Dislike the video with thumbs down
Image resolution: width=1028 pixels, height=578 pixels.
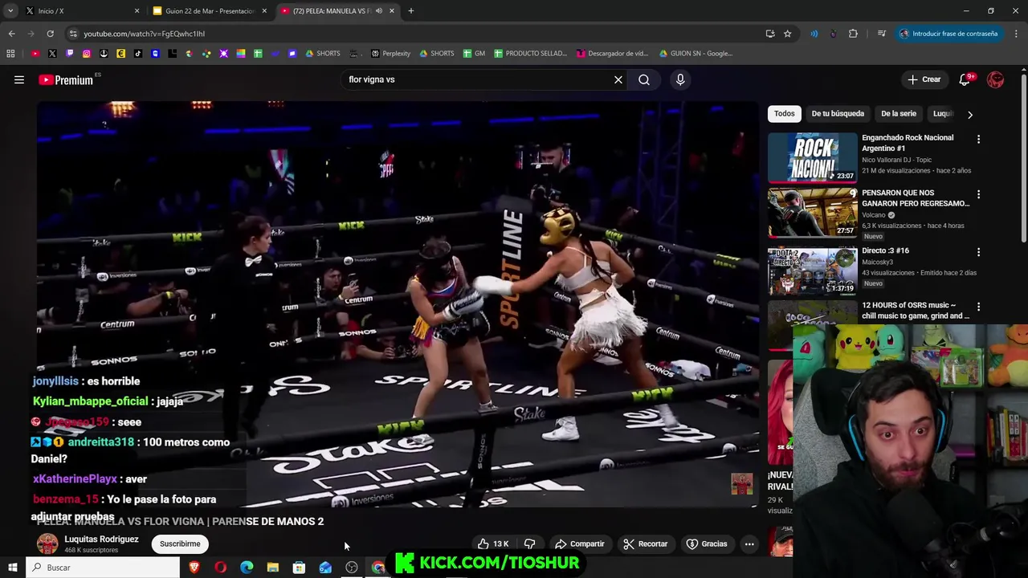pos(529,543)
